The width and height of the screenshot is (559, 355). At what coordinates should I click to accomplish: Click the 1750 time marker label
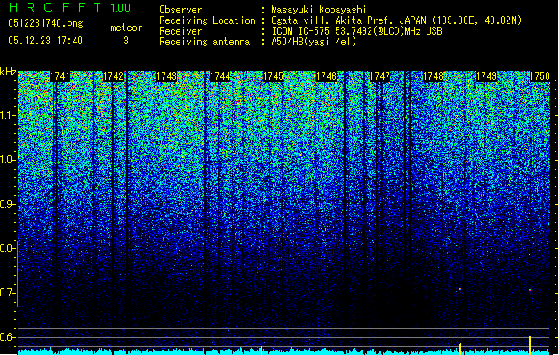539,76
